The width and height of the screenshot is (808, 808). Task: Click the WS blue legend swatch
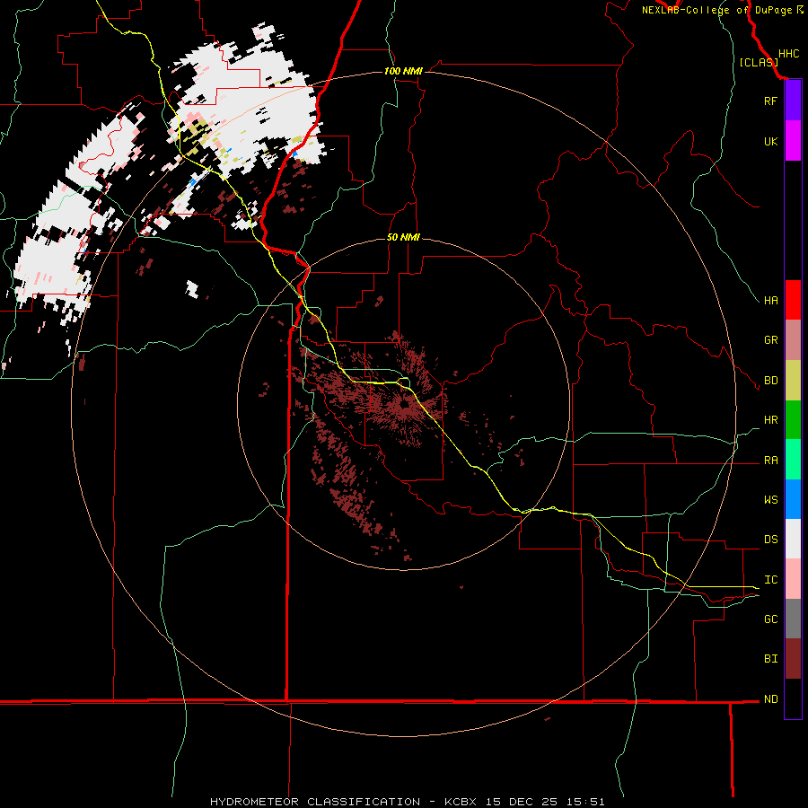pos(793,499)
